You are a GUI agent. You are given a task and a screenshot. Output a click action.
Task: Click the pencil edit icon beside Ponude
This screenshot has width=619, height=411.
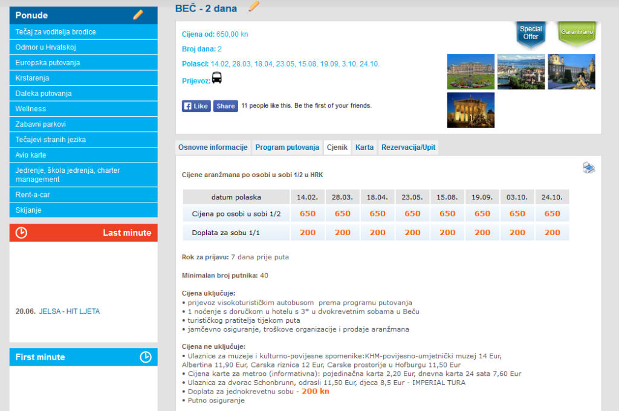click(138, 15)
